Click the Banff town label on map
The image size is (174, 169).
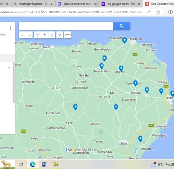(x=46, y=48)
